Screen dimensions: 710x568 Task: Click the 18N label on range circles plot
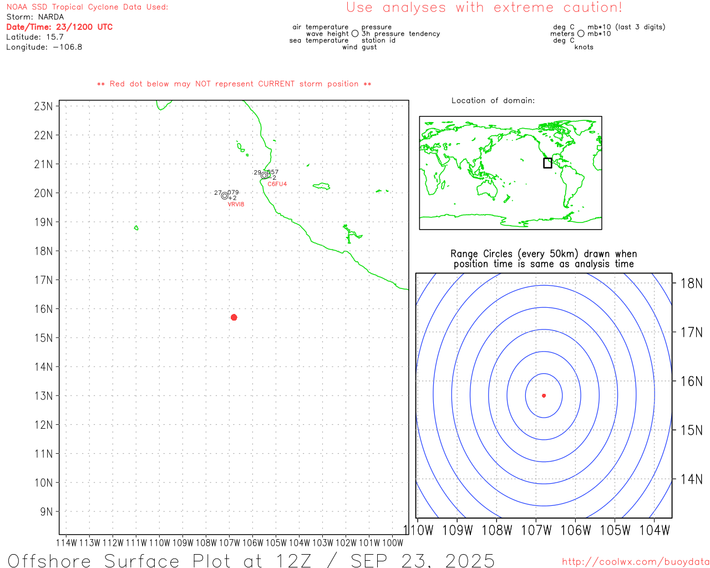point(691,284)
